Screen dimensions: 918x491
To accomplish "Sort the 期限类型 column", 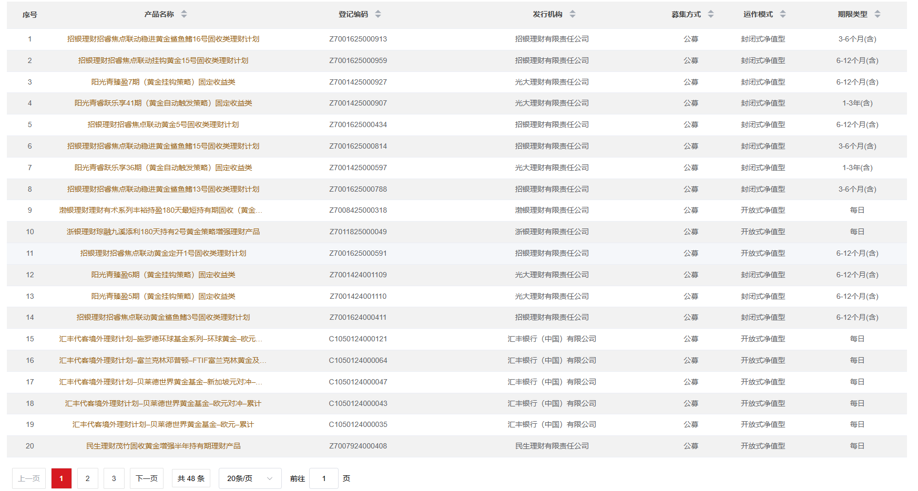I will pos(878,14).
